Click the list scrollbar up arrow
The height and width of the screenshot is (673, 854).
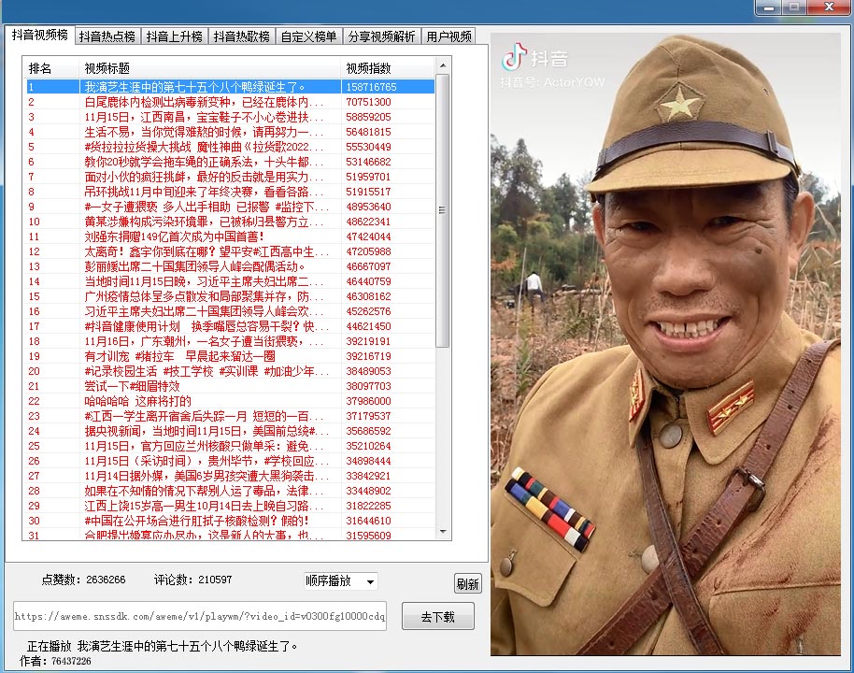point(443,65)
